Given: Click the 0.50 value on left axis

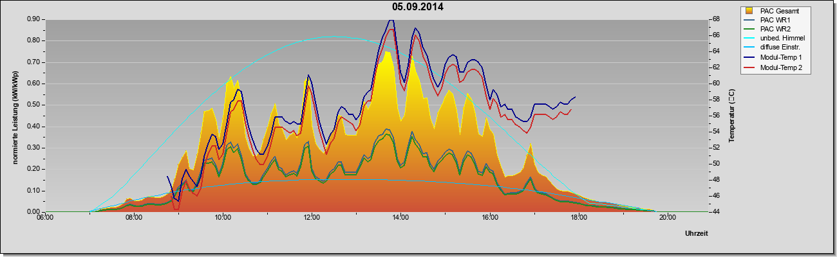Looking at the screenshot, I should tap(33, 105).
